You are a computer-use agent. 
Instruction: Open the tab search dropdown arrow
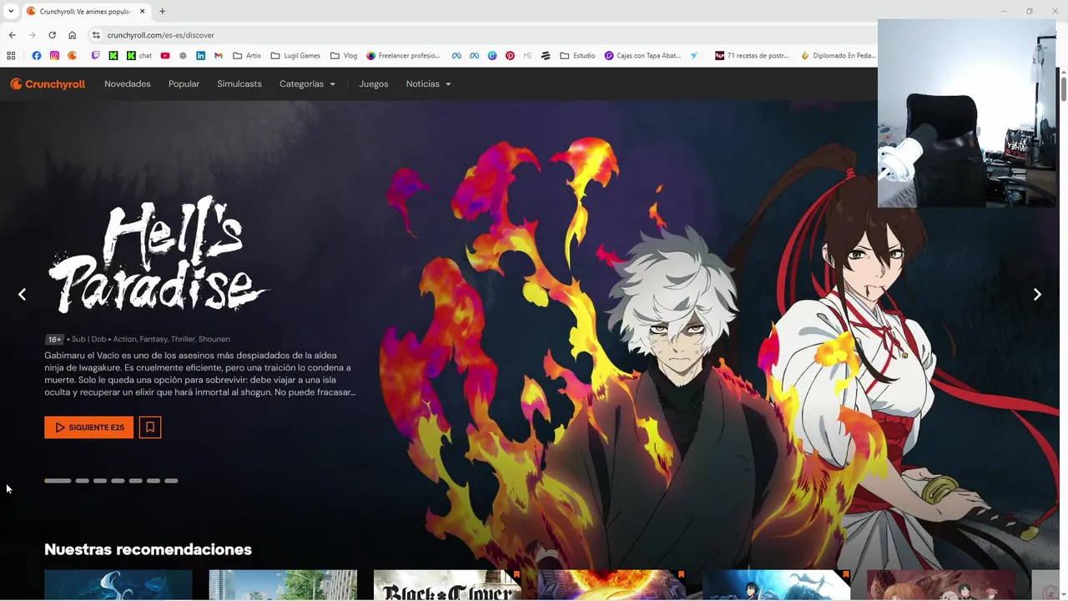(x=11, y=11)
